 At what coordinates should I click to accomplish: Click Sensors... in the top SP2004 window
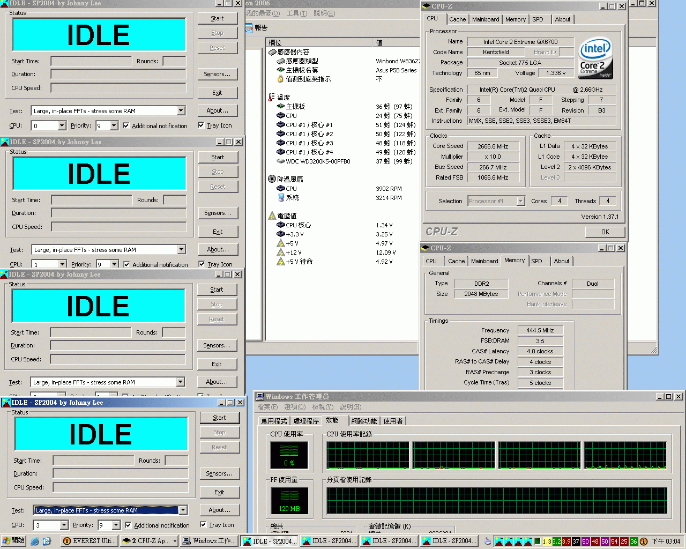(217, 74)
